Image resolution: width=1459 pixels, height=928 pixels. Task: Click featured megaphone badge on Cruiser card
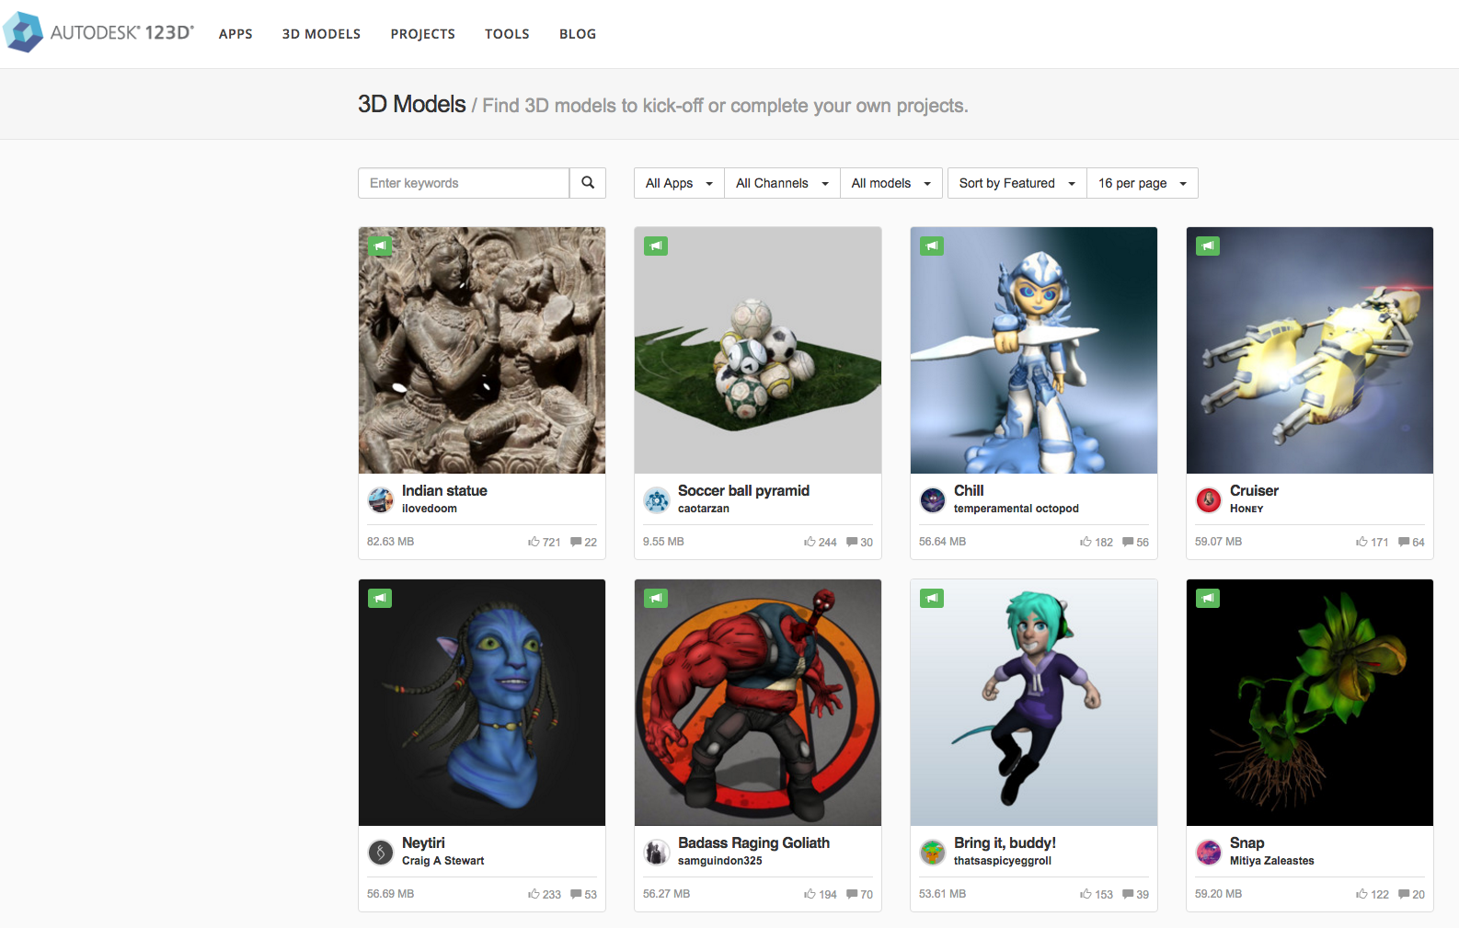click(x=1208, y=246)
